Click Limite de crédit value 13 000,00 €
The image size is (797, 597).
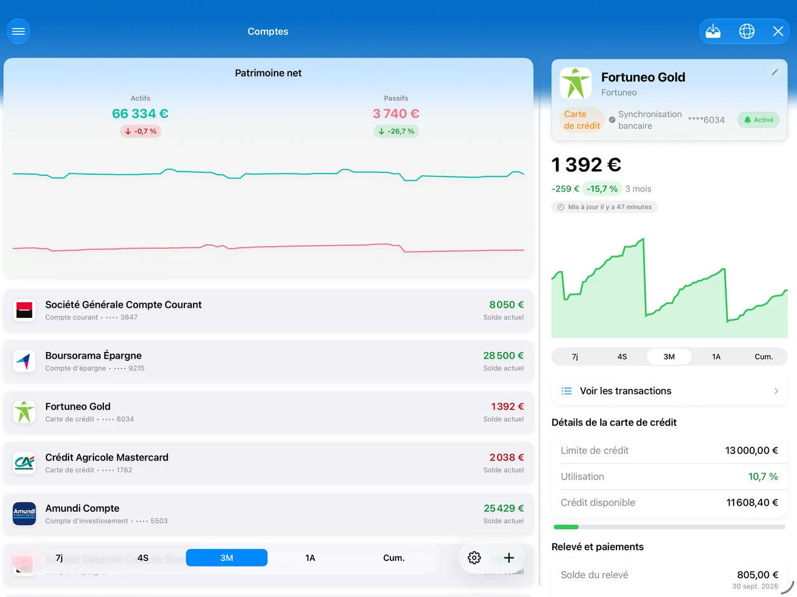(752, 450)
